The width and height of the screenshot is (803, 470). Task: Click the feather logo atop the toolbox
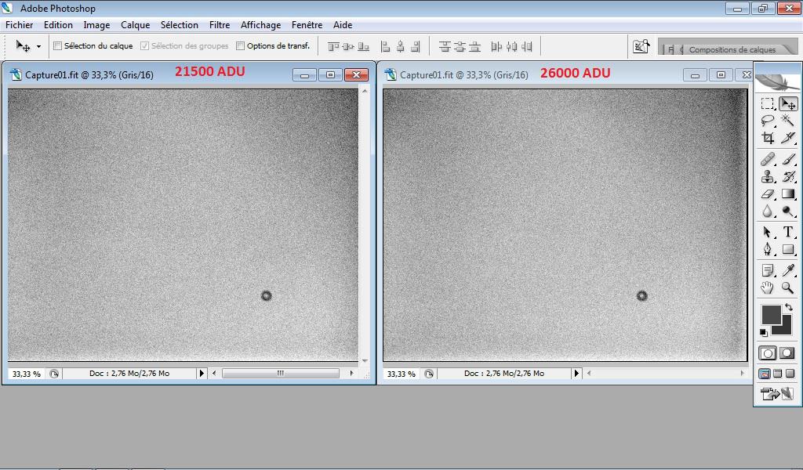coord(777,81)
